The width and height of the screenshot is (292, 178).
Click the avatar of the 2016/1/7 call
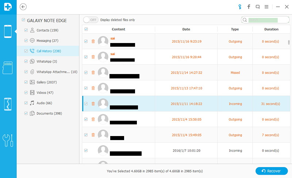[x=103, y=150]
